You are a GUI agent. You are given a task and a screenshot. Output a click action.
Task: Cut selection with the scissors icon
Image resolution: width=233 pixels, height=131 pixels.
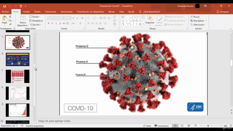click(10, 17)
